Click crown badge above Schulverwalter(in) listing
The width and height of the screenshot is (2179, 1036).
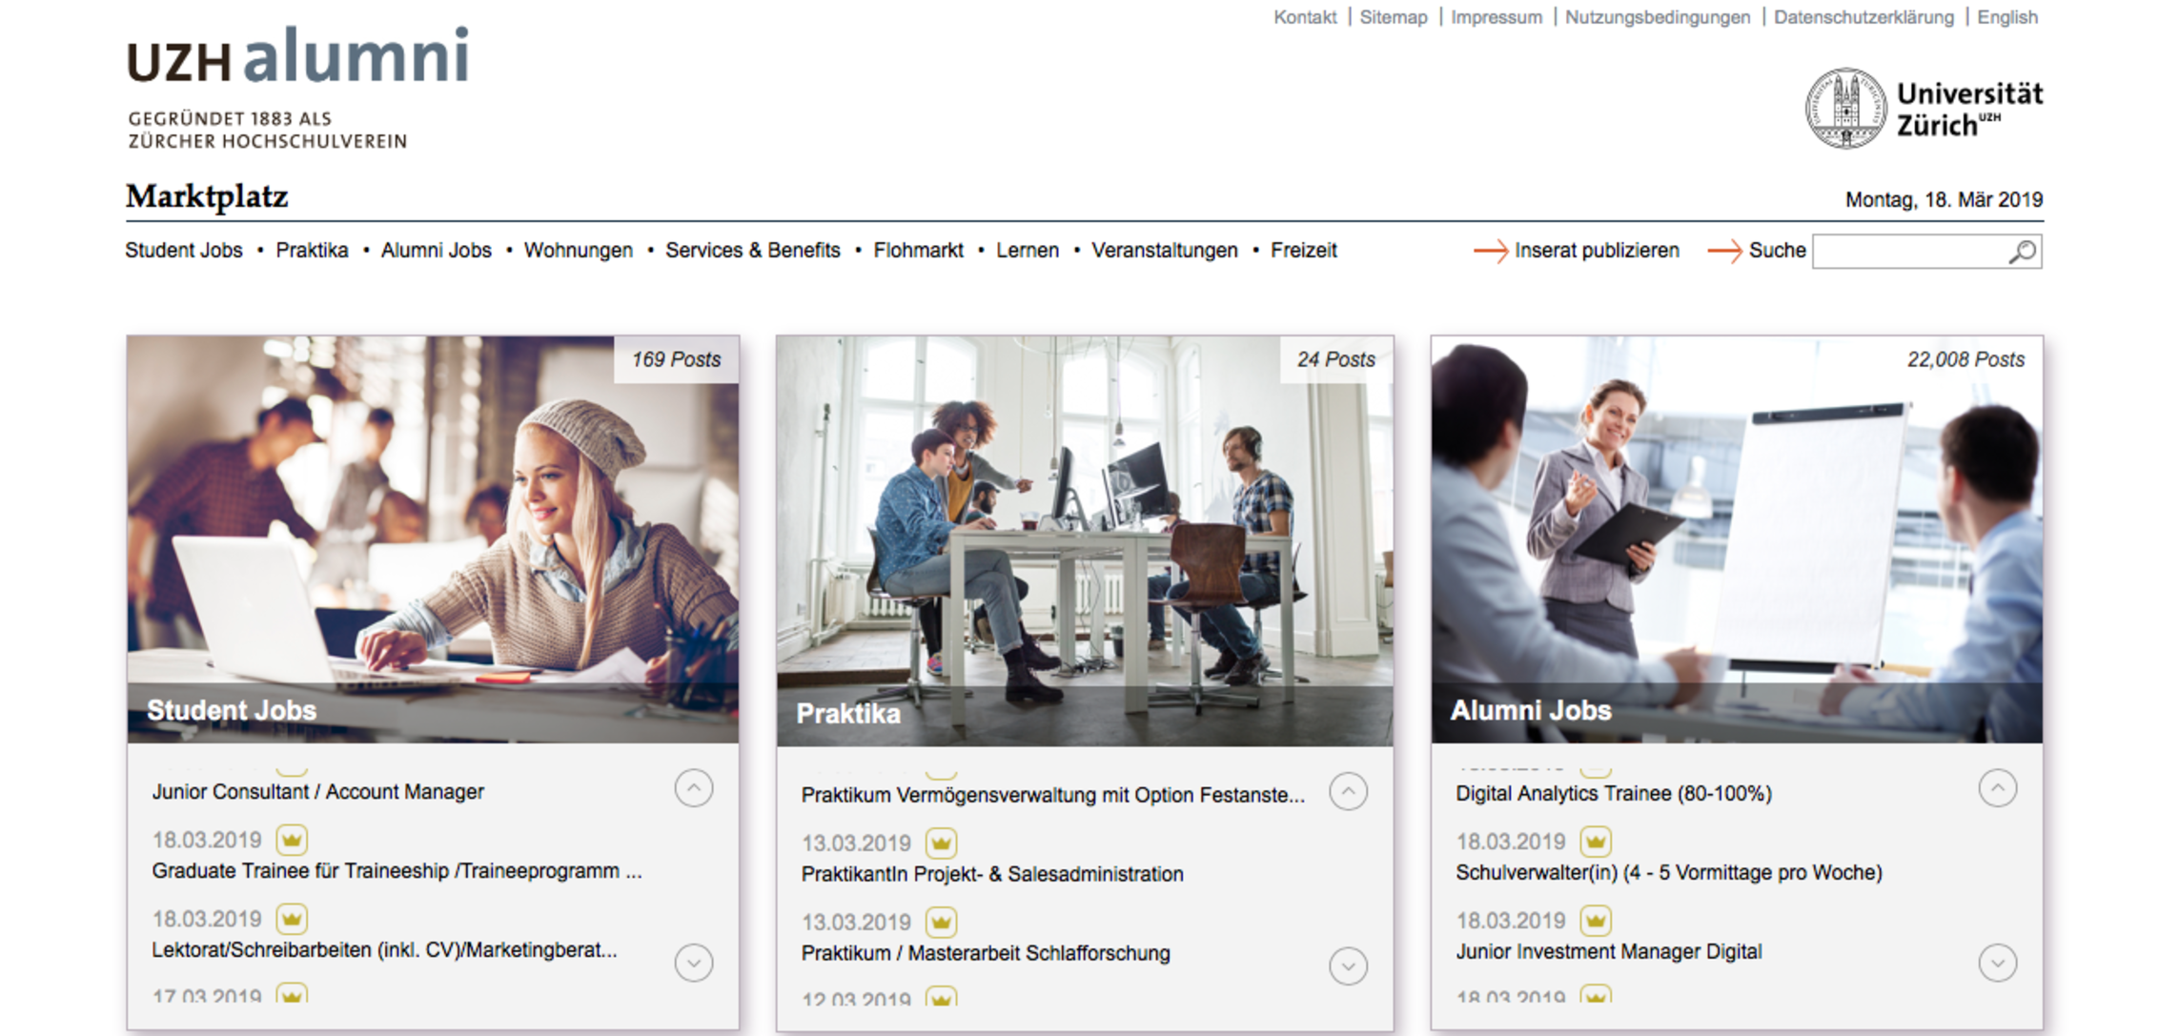[x=1595, y=842]
